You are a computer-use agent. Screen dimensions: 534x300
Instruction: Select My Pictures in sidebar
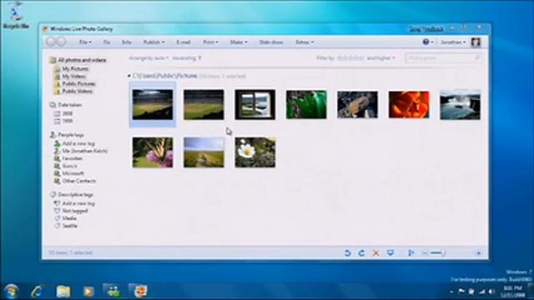point(75,68)
